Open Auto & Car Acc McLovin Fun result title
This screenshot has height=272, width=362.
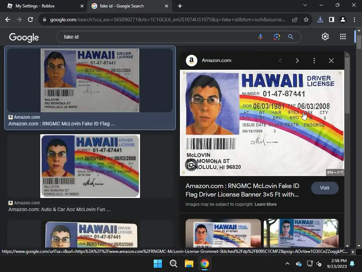[x=59, y=209]
